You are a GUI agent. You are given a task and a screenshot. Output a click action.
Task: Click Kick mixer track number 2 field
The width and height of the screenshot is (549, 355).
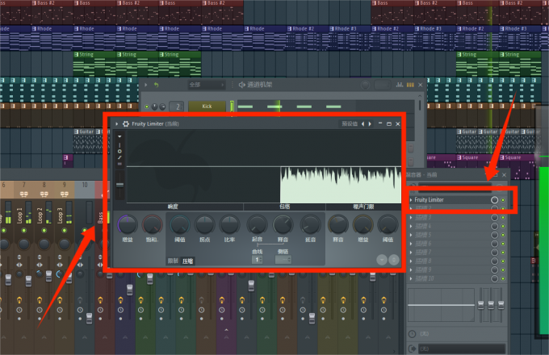click(x=177, y=106)
